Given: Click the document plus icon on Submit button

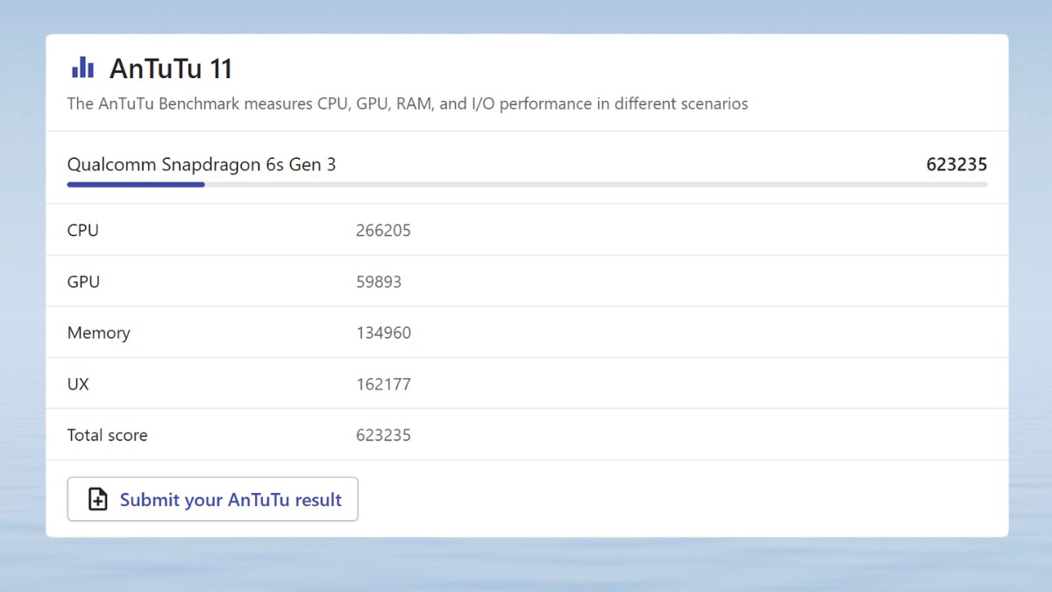Looking at the screenshot, I should 98,500.
